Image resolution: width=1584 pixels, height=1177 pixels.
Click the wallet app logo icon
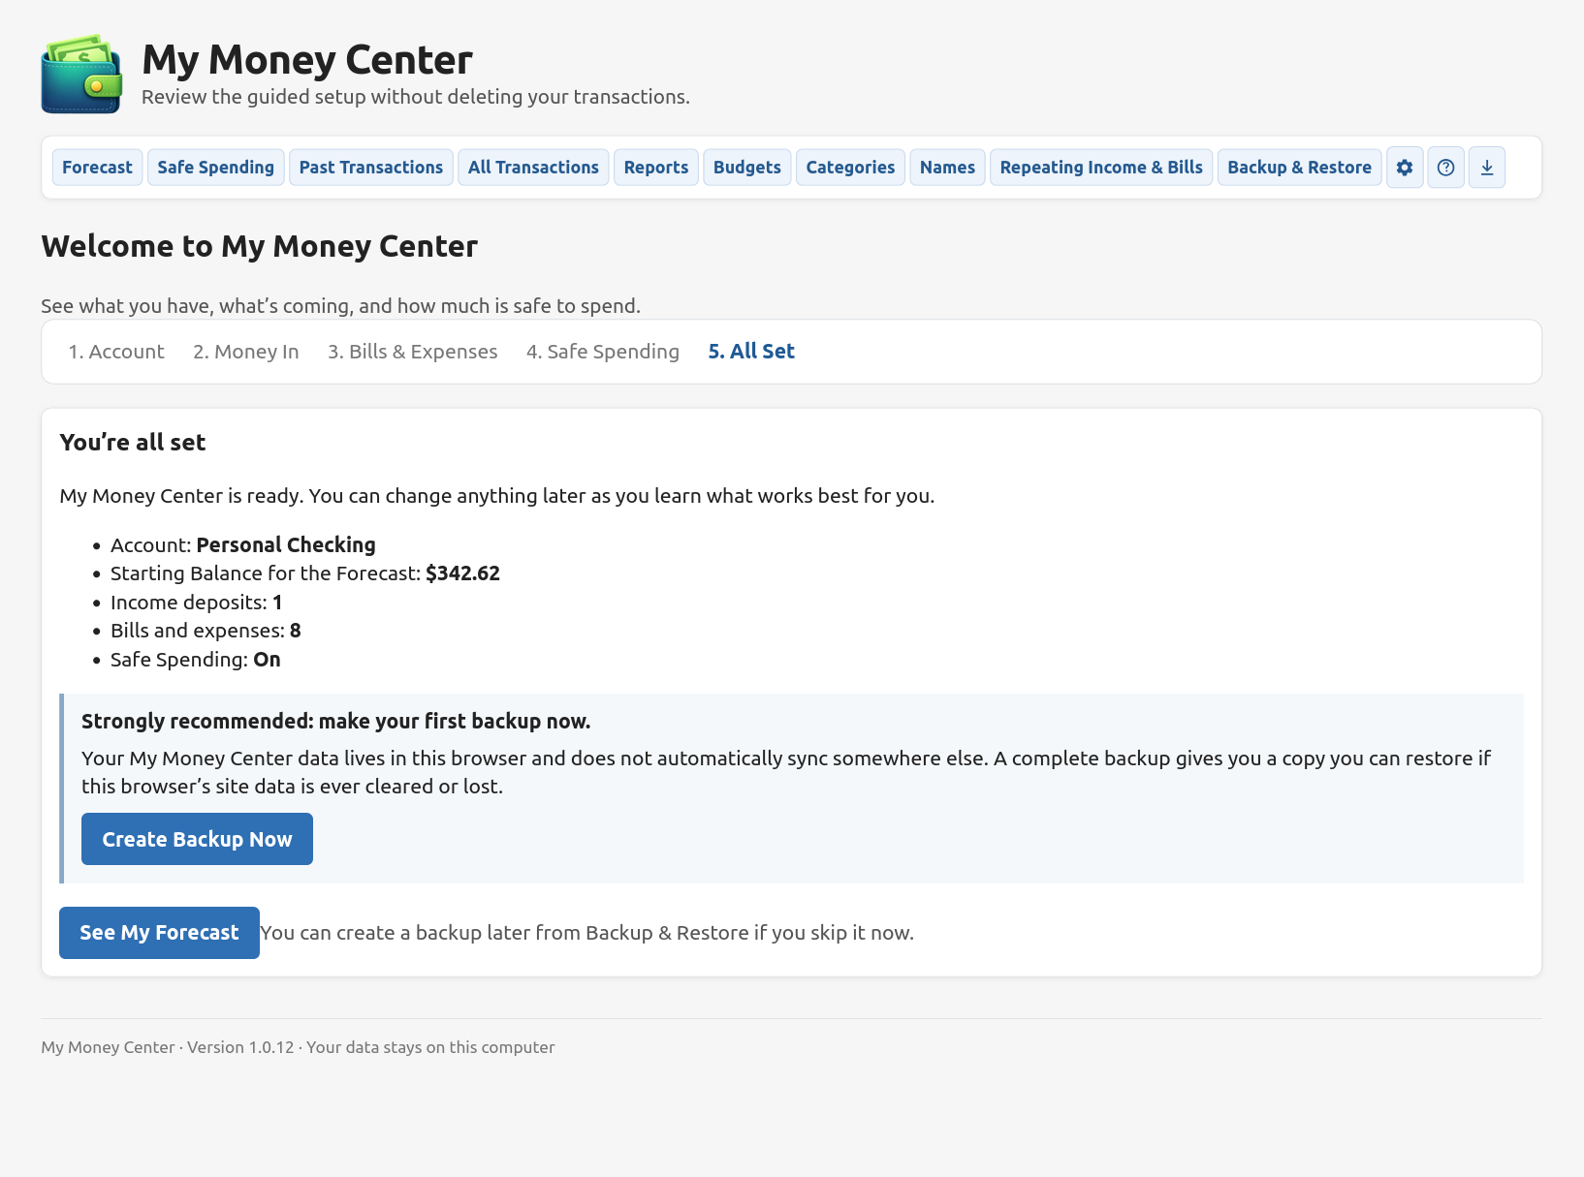[81, 75]
